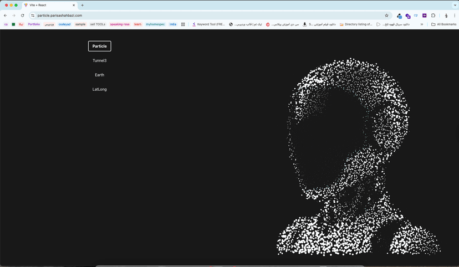Expand the tab search dropdown arrow
Screen dimensions: 459x267
(x=455, y=6)
